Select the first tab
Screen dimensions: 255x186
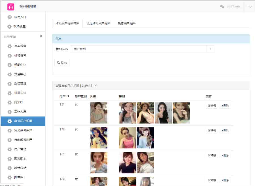pyautogui.click(x=67, y=23)
